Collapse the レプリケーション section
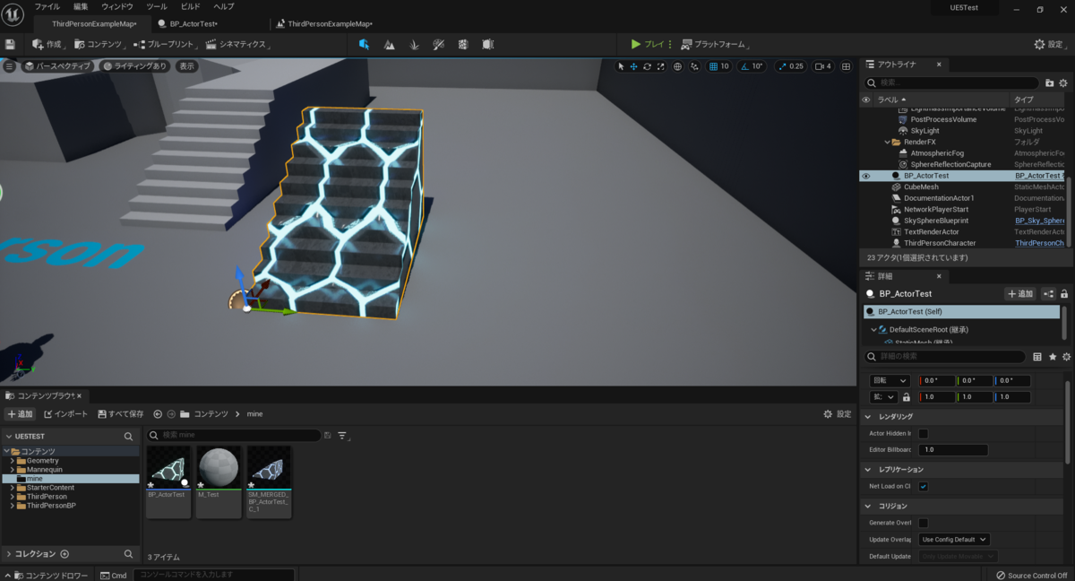 [867, 470]
